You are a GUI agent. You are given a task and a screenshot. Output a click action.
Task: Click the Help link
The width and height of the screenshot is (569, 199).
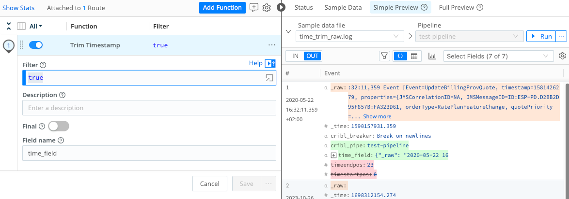point(255,63)
